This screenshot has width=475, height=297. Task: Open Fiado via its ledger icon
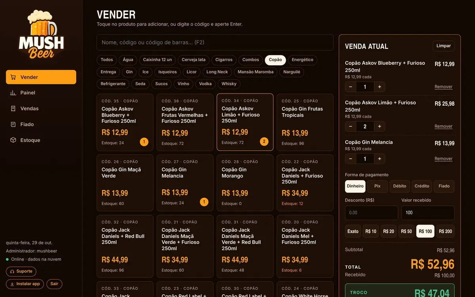(13, 124)
